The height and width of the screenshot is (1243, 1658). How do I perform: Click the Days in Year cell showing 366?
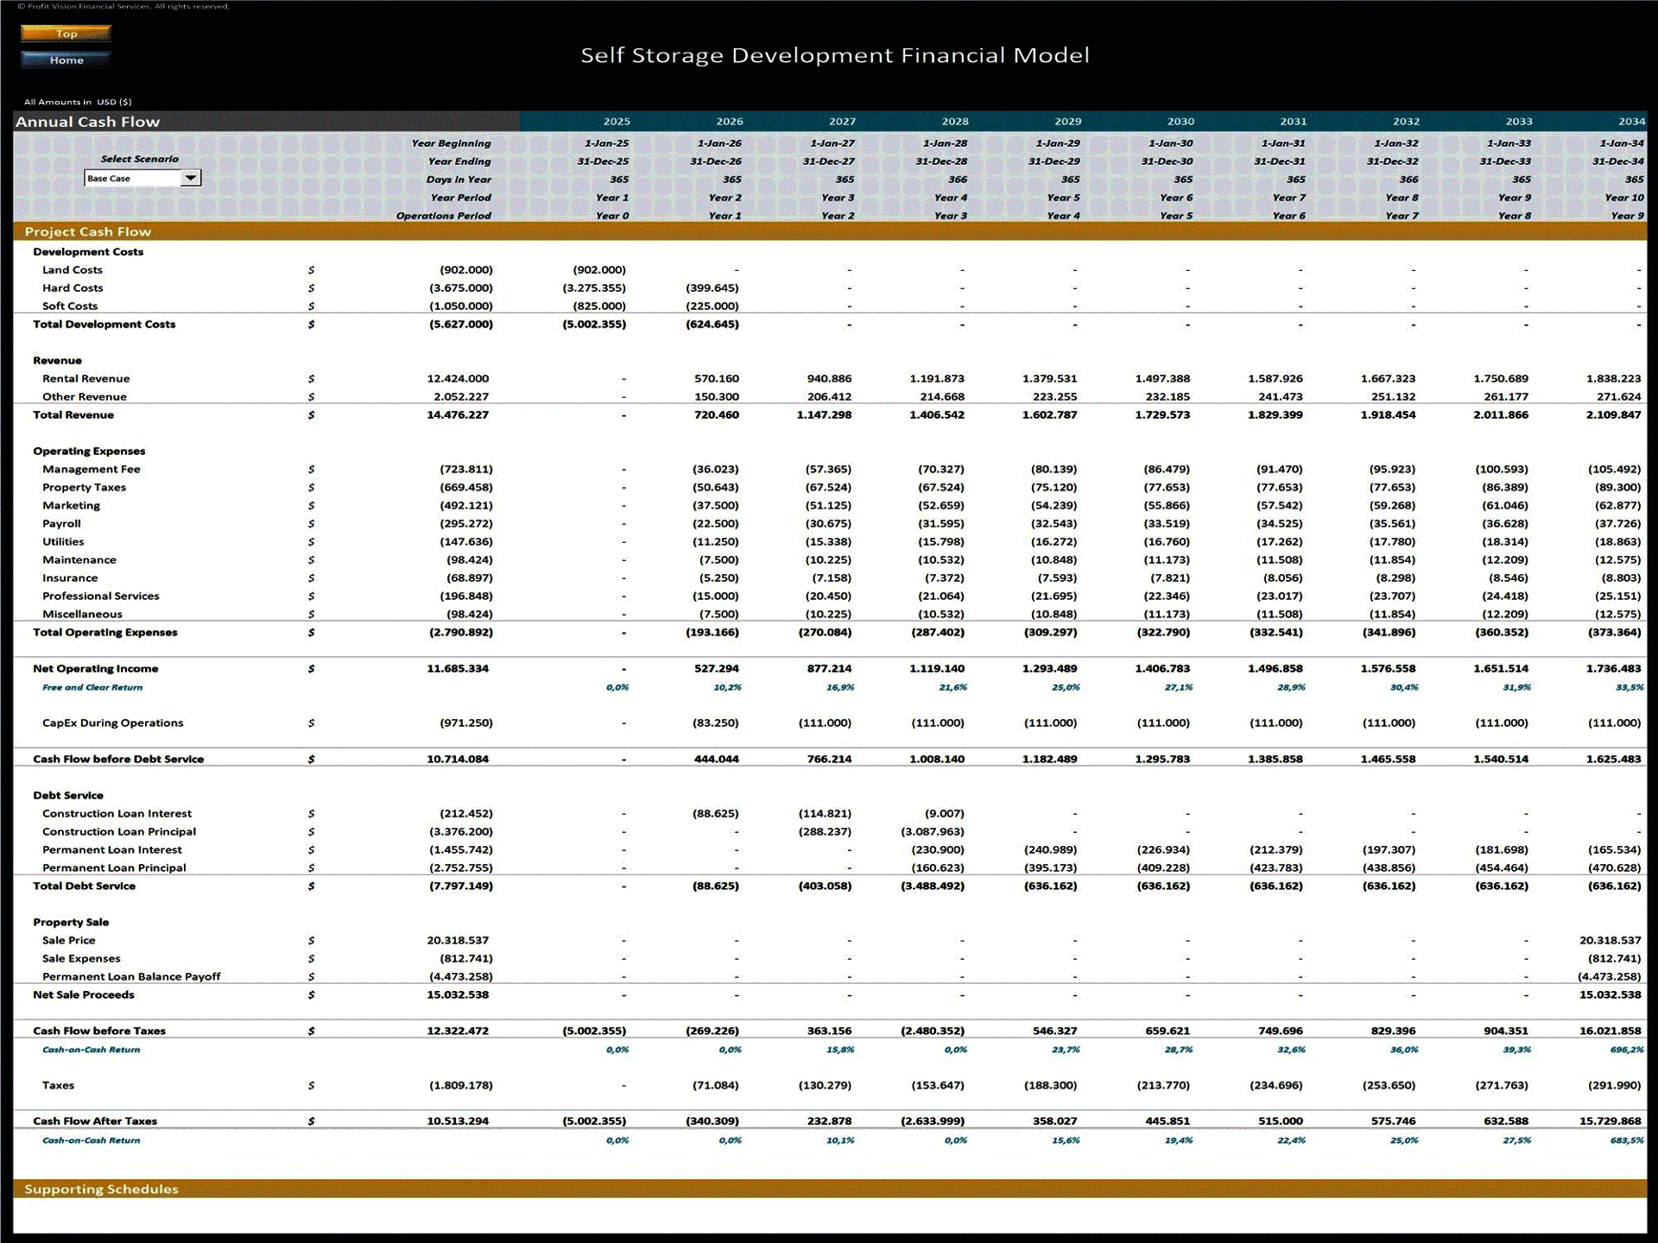point(957,180)
